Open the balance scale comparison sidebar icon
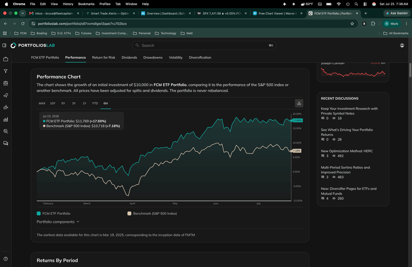Image resolution: width=412 pixels, height=267 pixels. (x=6, y=83)
